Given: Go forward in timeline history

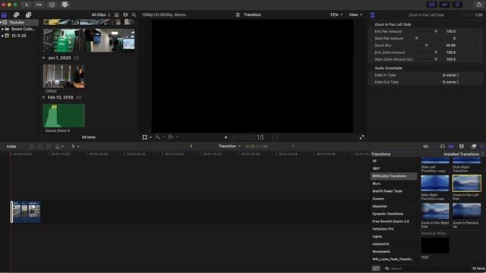Looking at the screenshot, I should click(x=293, y=146).
